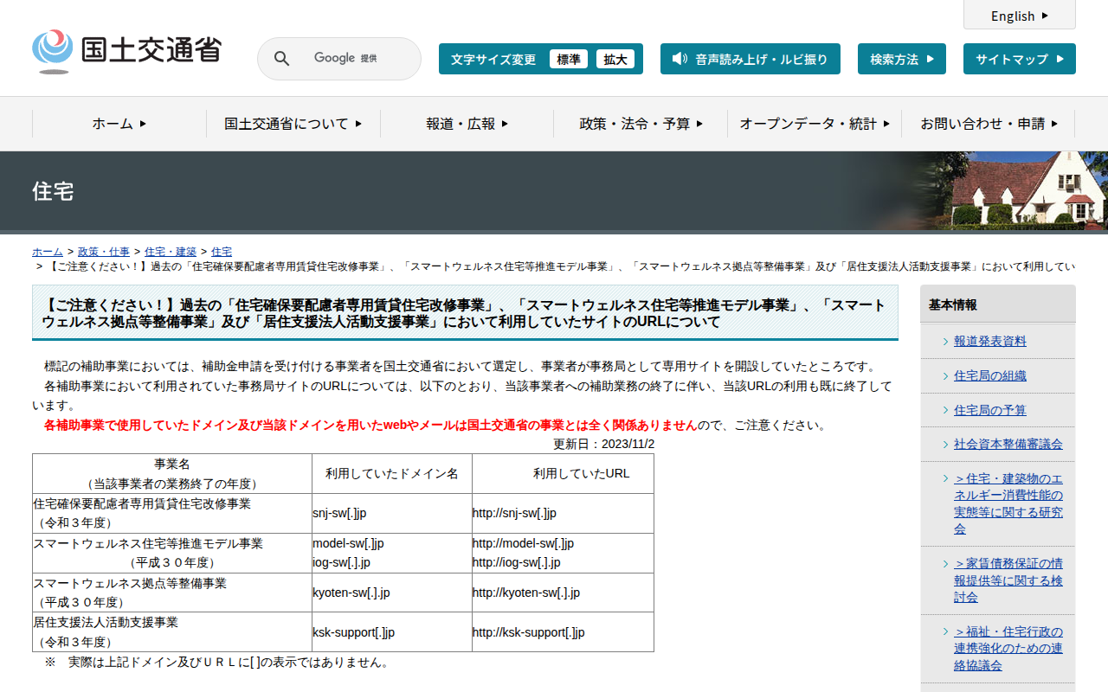Click the Google search input field
Viewport: 1108px width, 692px height.
point(355,59)
